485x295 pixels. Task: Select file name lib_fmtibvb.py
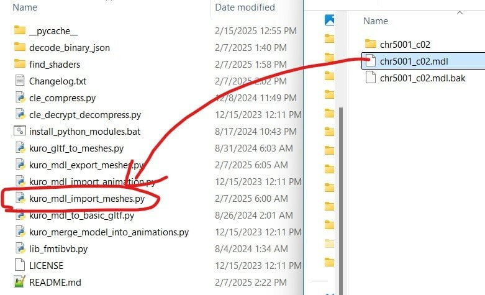58,249
